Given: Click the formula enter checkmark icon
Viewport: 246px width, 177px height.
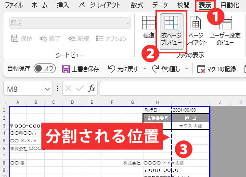Looking at the screenshot, I should [80, 88].
